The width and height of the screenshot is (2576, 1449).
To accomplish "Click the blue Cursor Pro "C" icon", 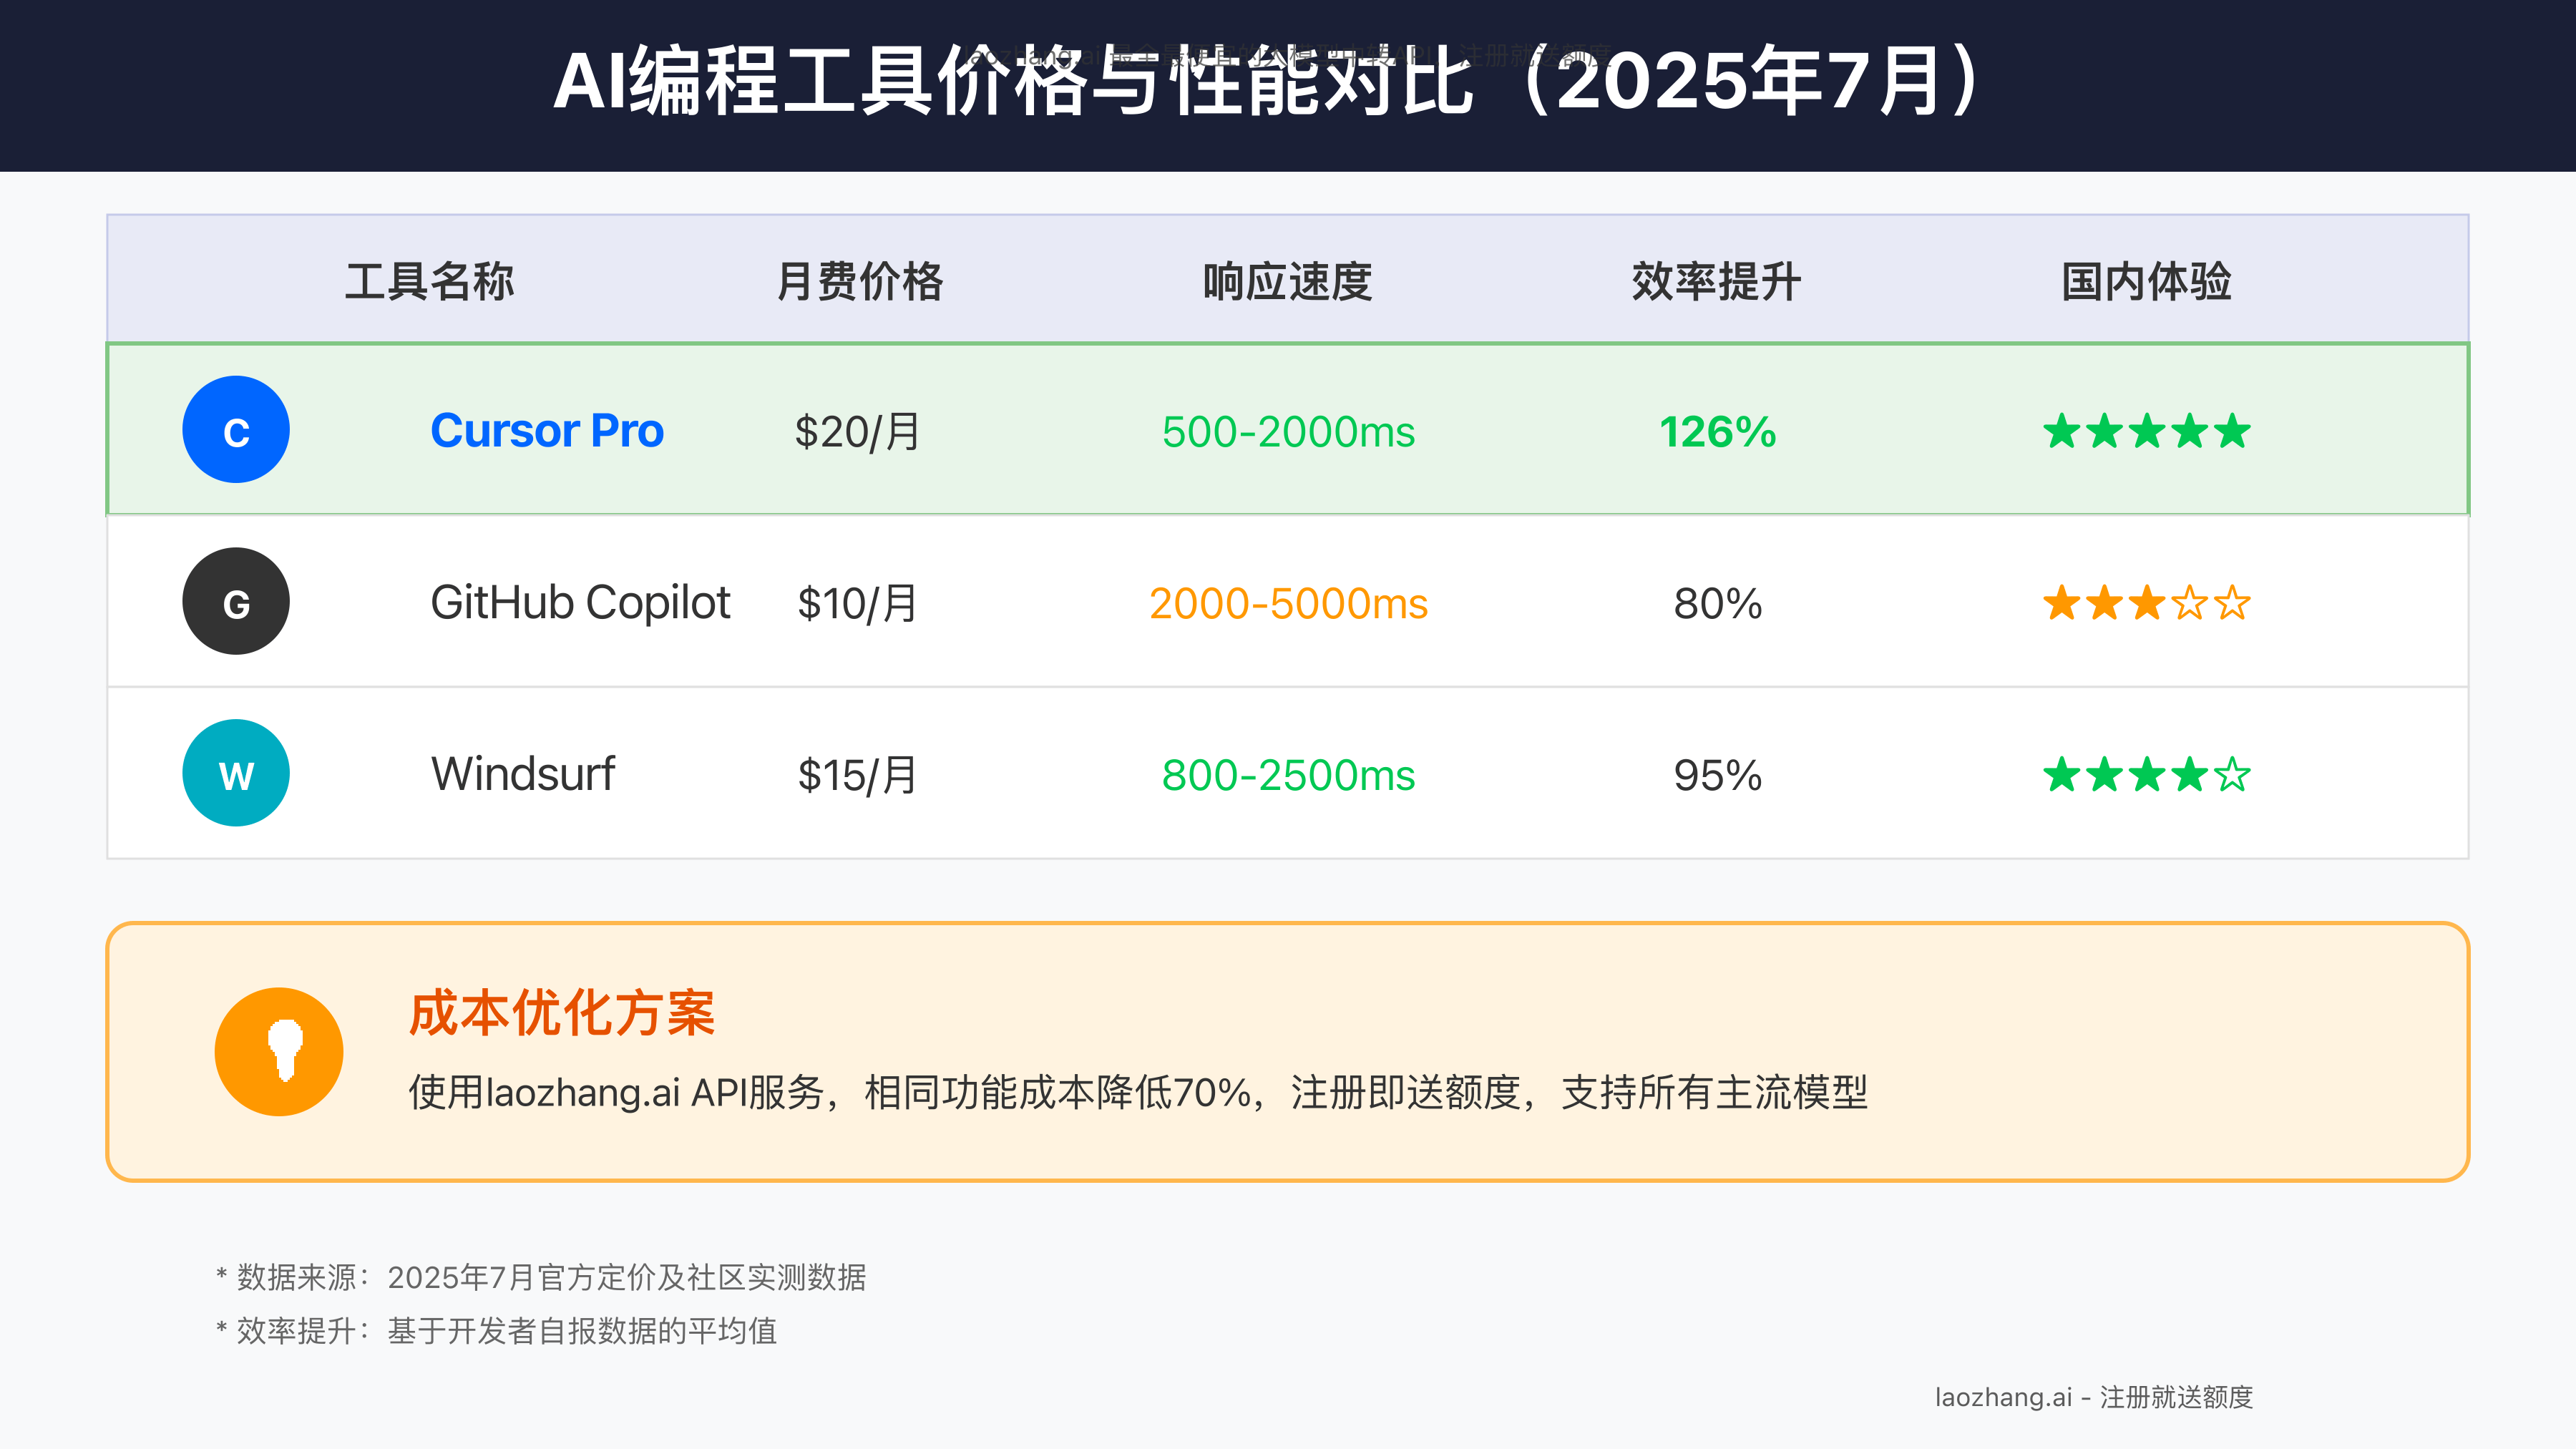I will pos(236,430).
